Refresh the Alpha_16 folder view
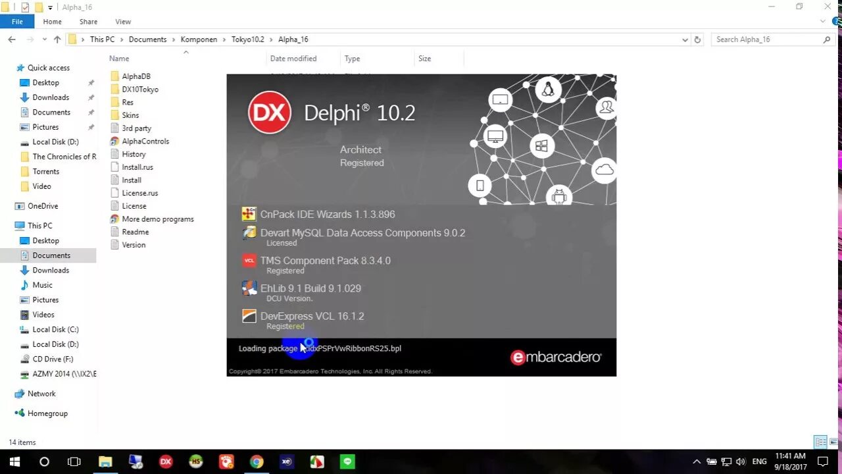The height and width of the screenshot is (474, 842). tap(698, 39)
